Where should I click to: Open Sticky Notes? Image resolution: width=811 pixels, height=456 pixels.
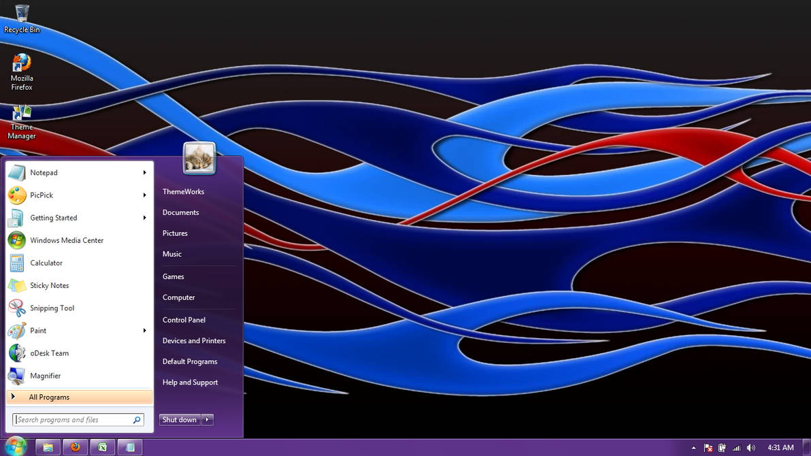point(48,285)
